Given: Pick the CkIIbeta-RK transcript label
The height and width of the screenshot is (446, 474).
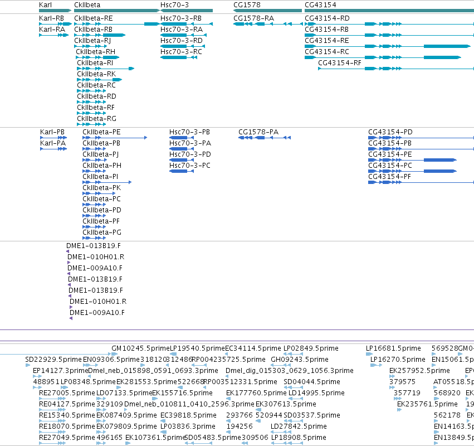Looking at the screenshot, I should click(96, 74).
